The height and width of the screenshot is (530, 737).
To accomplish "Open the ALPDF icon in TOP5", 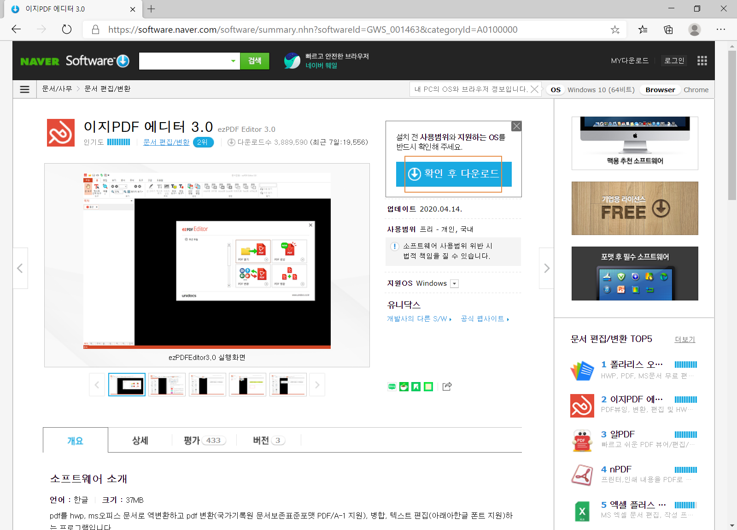I will click(x=582, y=441).
